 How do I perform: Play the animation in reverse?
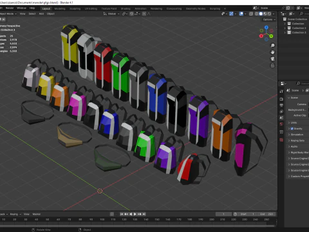(131, 214)
